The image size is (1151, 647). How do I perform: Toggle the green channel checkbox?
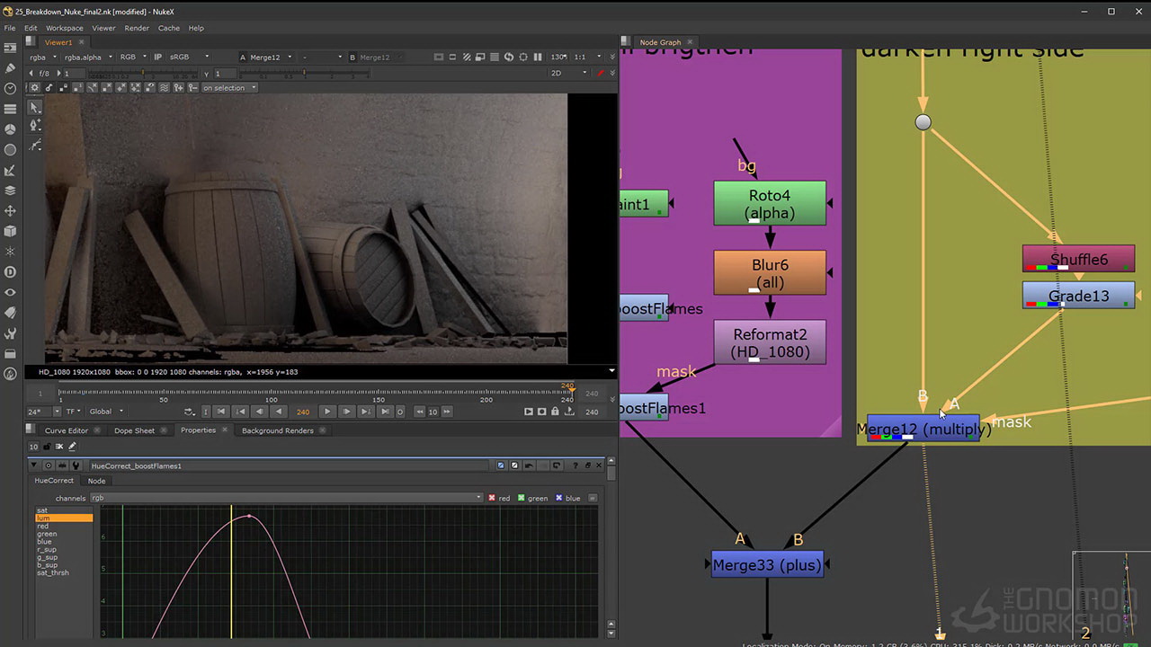tap(522, 498)
